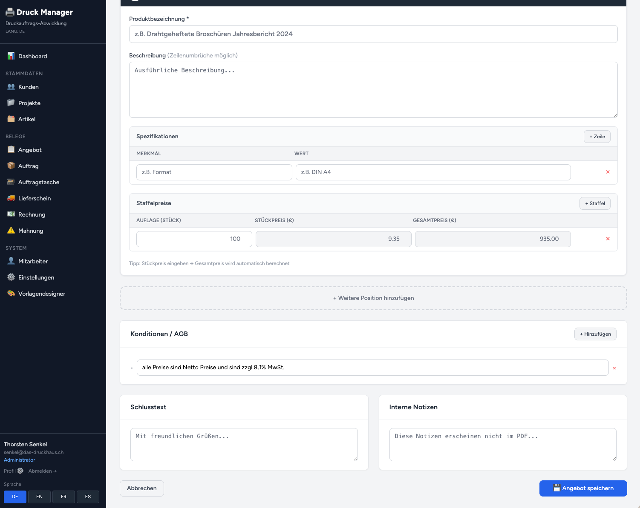640x508 pixels.
Task: Open the Einstellungen menu item
Action: click(x=36, y=277)
